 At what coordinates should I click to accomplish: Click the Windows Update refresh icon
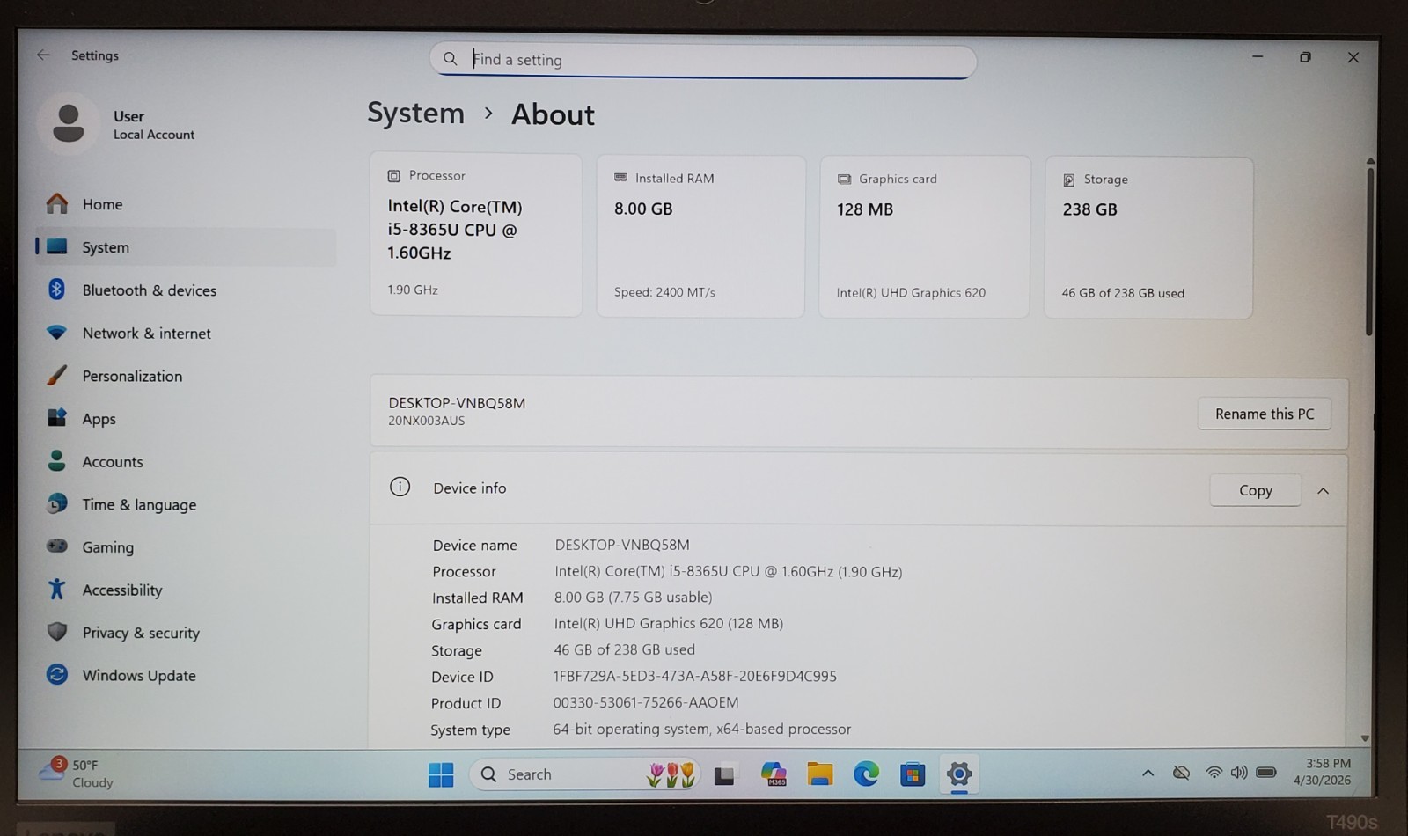tap(57, 675)
